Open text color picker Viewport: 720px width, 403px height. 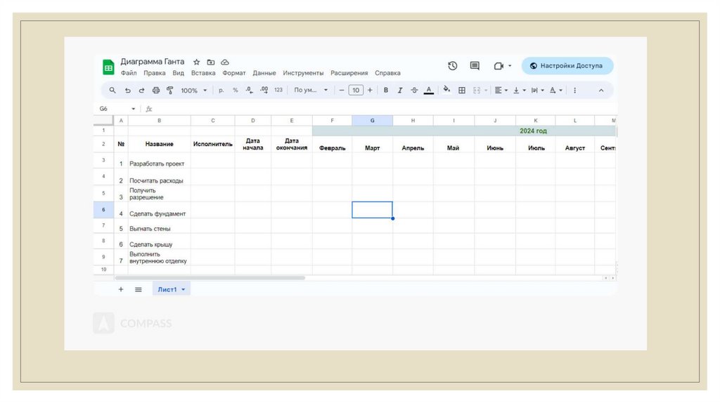click(428, 91)
